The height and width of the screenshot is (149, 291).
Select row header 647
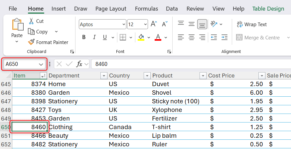click(x=6, y=101)
